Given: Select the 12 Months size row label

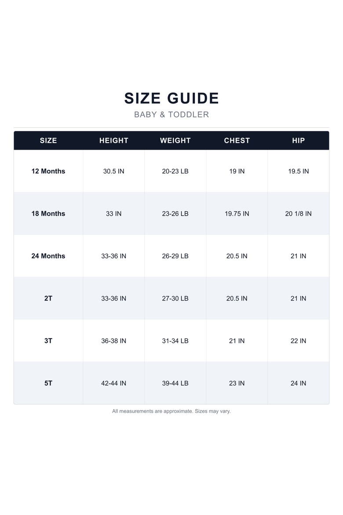Looking at the screenshot, I should [48, 171].
